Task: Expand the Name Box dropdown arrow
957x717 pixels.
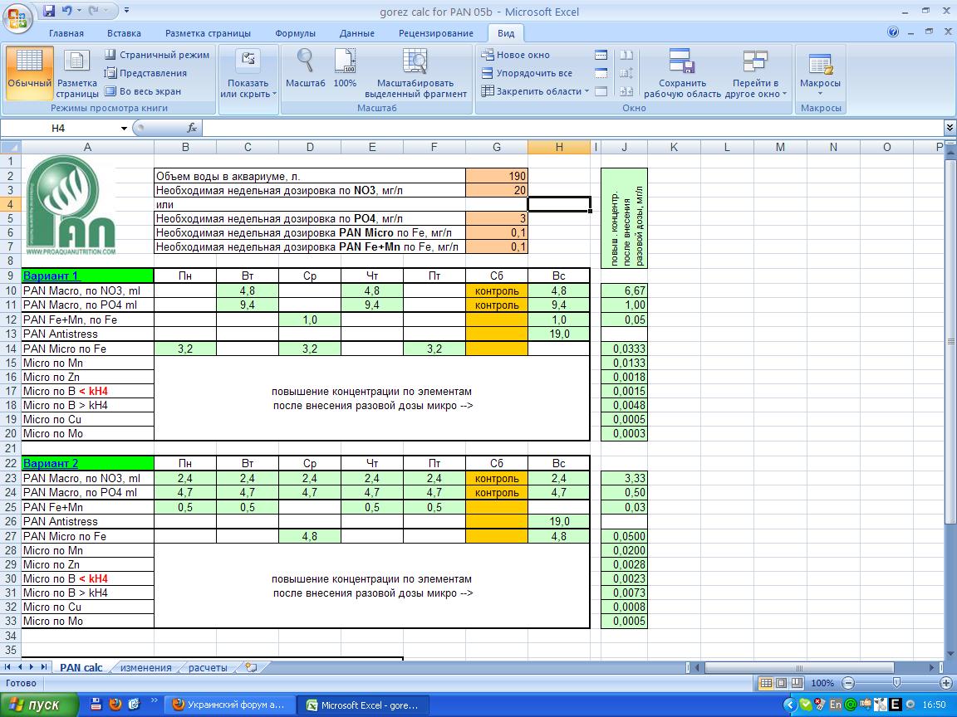Action: [x=124, y=129]
